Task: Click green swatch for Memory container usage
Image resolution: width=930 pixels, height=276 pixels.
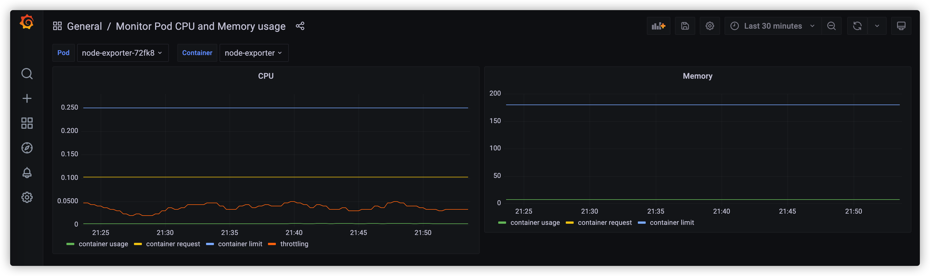Action: point(502,223)
